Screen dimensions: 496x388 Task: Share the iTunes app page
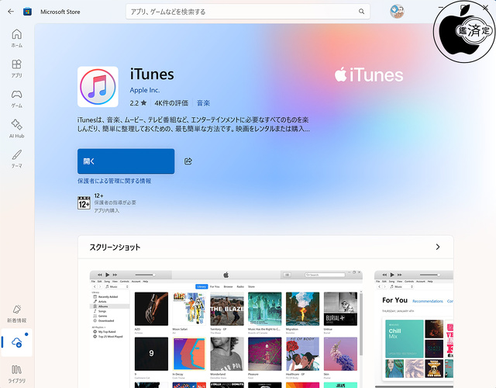point(188,161)
